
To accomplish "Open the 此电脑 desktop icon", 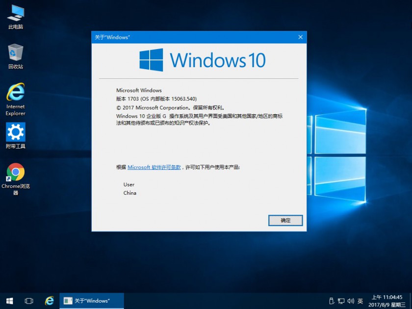I will (x=16, y=17).
